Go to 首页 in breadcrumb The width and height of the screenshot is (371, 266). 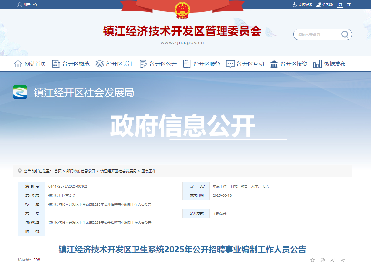click(58, 171)
